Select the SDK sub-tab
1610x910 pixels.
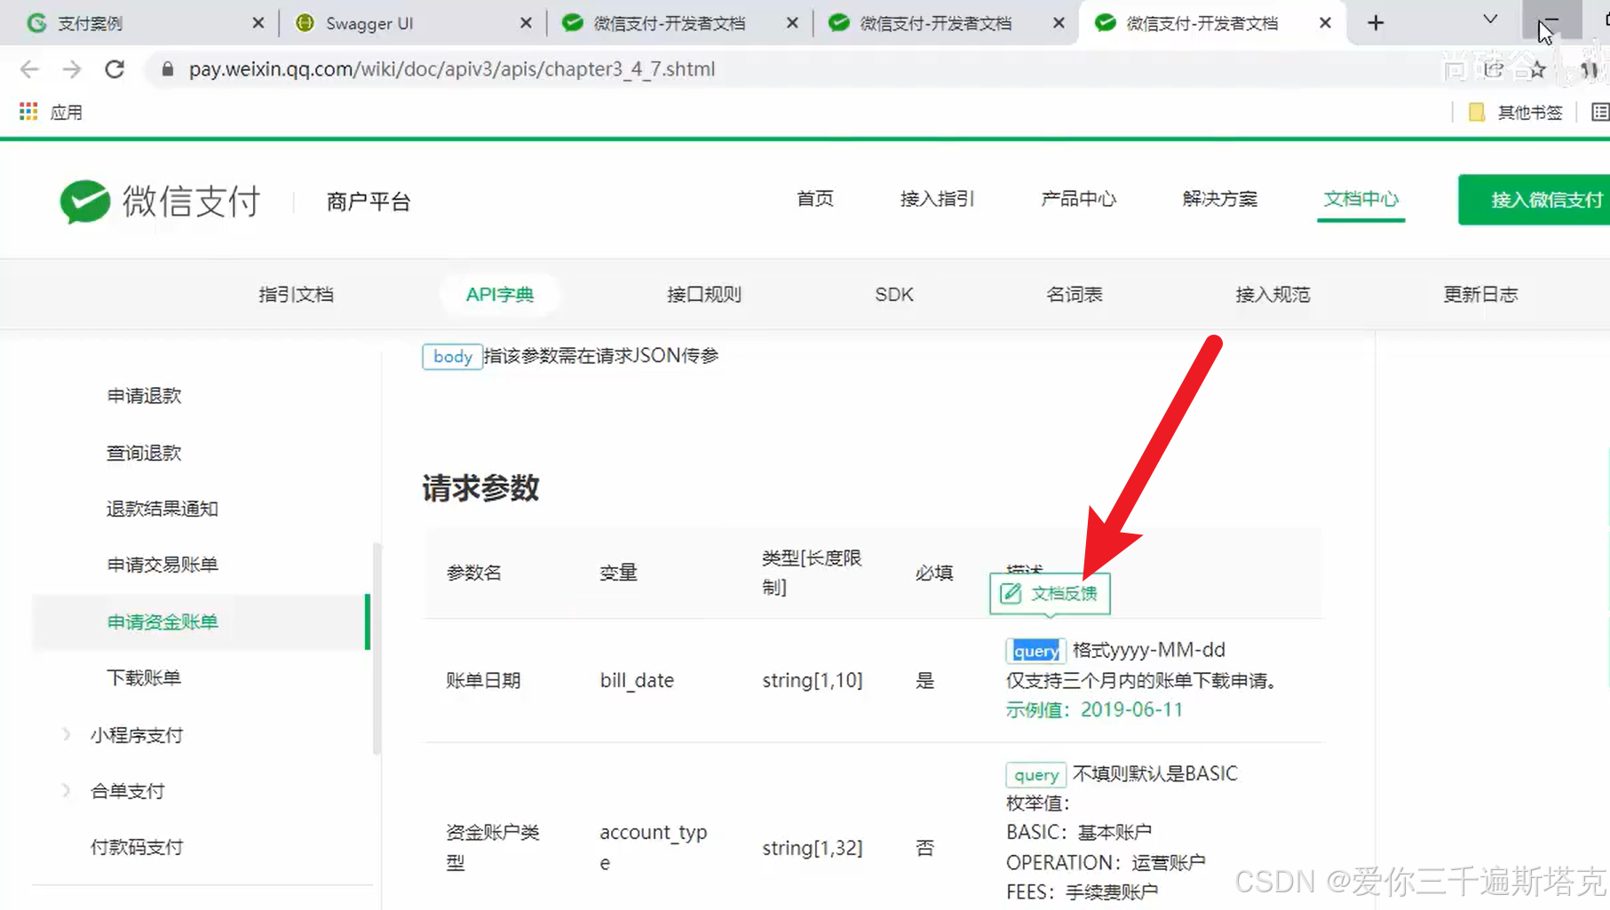click(x=894, y=294)
